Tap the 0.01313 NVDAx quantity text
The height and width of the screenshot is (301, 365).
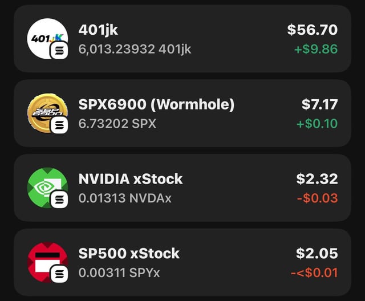coord(125,198)
